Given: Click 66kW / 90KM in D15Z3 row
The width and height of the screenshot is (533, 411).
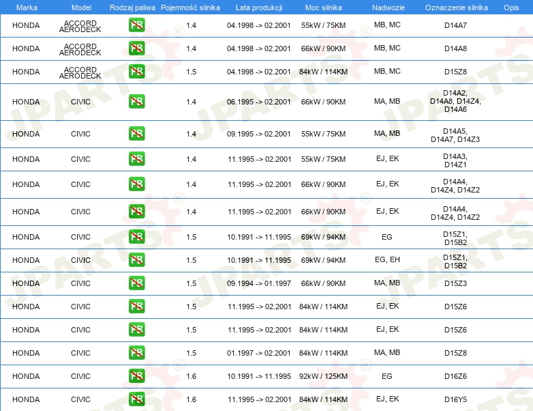Looking at the screenshot, I should pyautogui.click(x=323, y=283).
